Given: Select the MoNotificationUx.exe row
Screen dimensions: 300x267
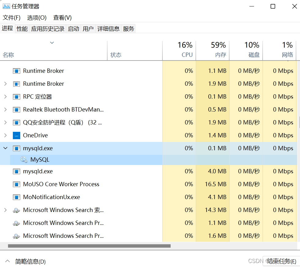Looking at the screenshot, I should (148, 197).
